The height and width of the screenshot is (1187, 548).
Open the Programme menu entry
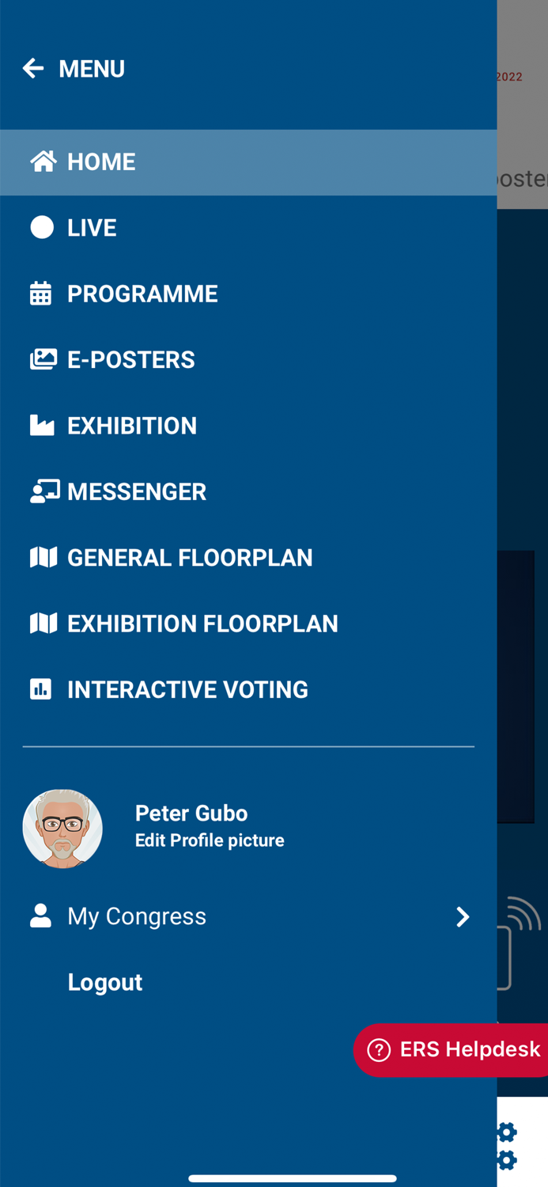pos(142,294)
